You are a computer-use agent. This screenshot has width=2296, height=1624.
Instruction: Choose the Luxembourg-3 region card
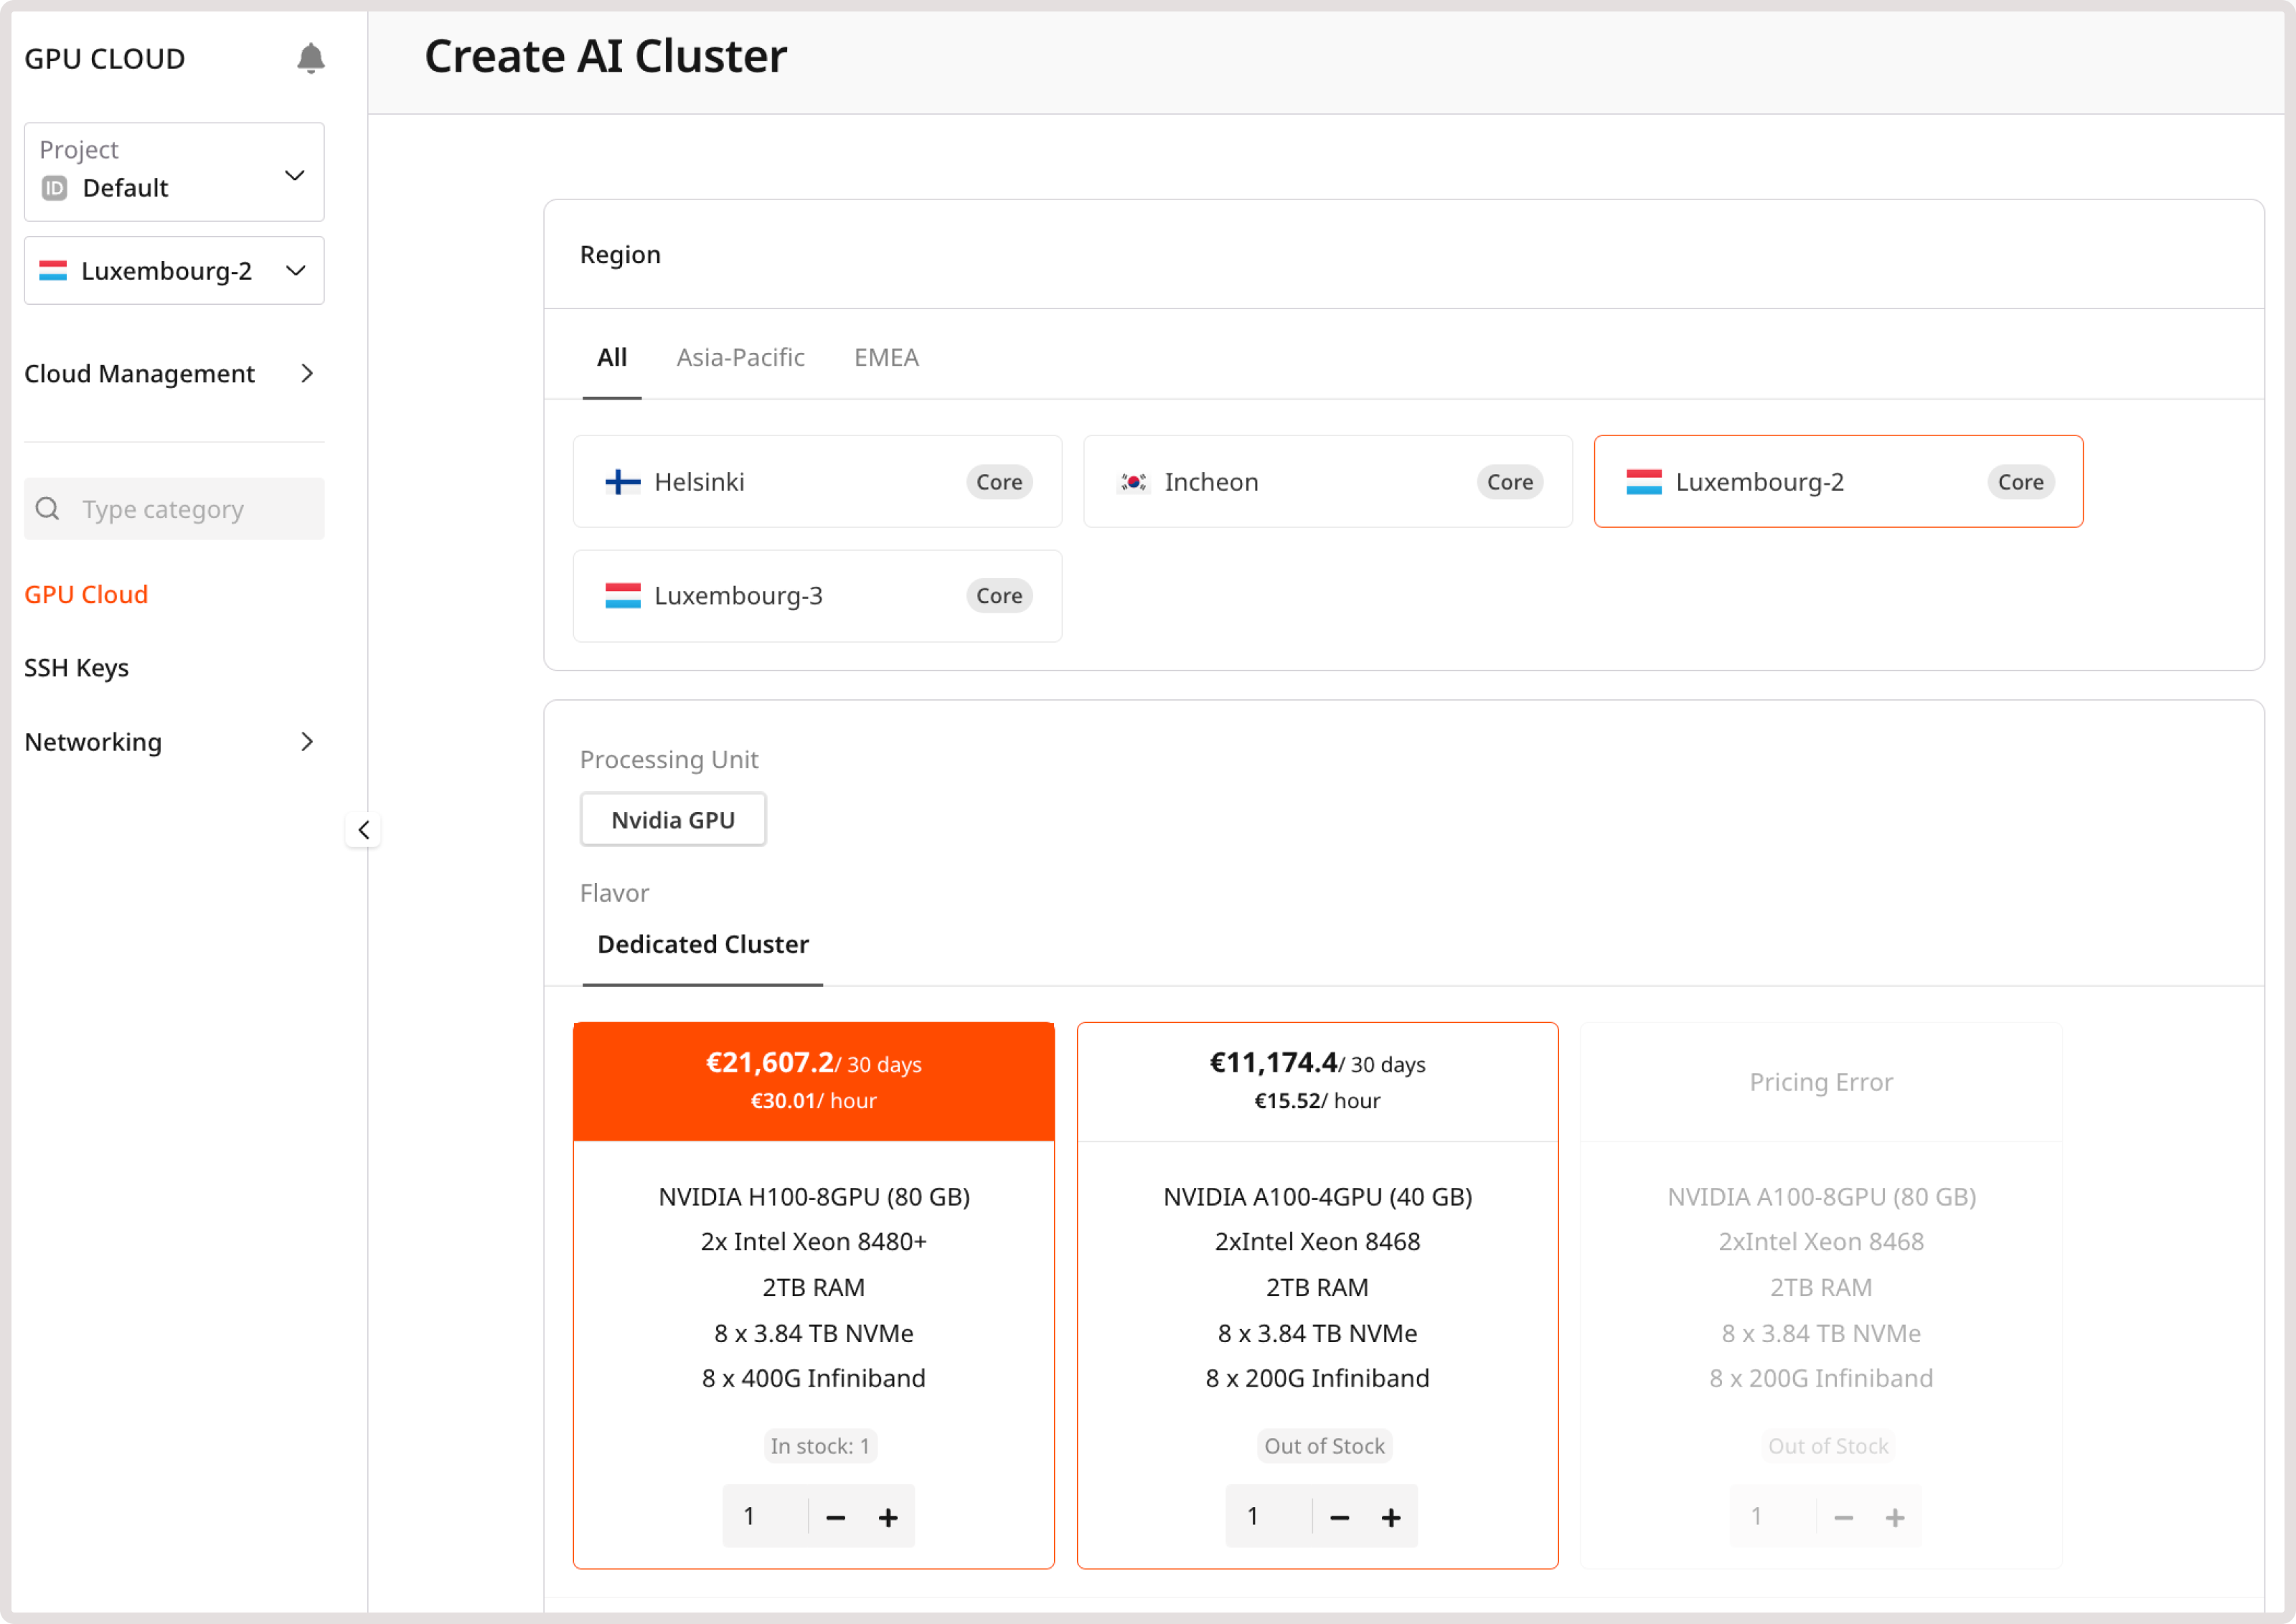pyautogui.click(x=818, y=596)
